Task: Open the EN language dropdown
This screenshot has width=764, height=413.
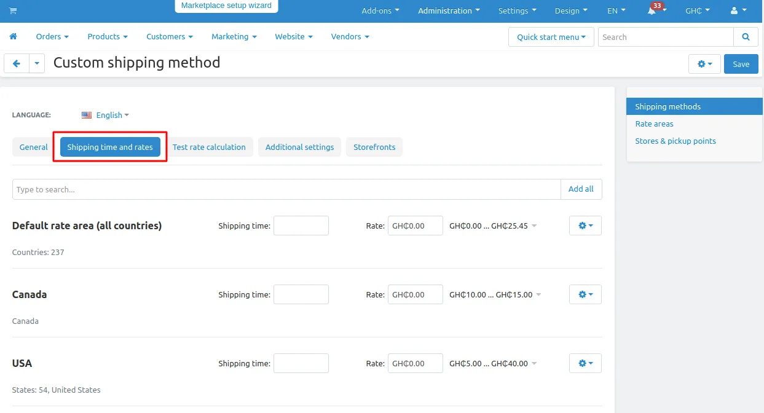Action: 616,10
